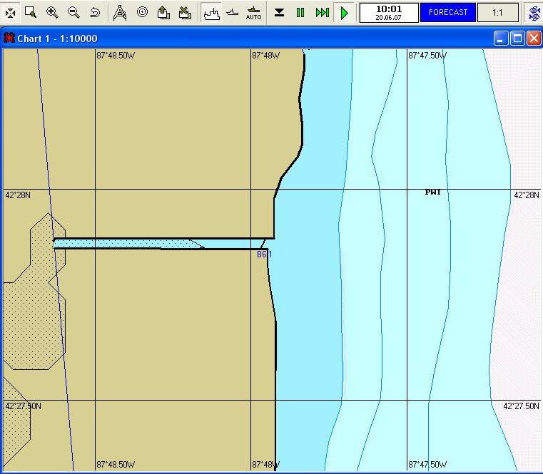Click the time display 10:01 field
Image resolution: width=543 pixels, height=474 pixels.
click(x=389, y=13)
